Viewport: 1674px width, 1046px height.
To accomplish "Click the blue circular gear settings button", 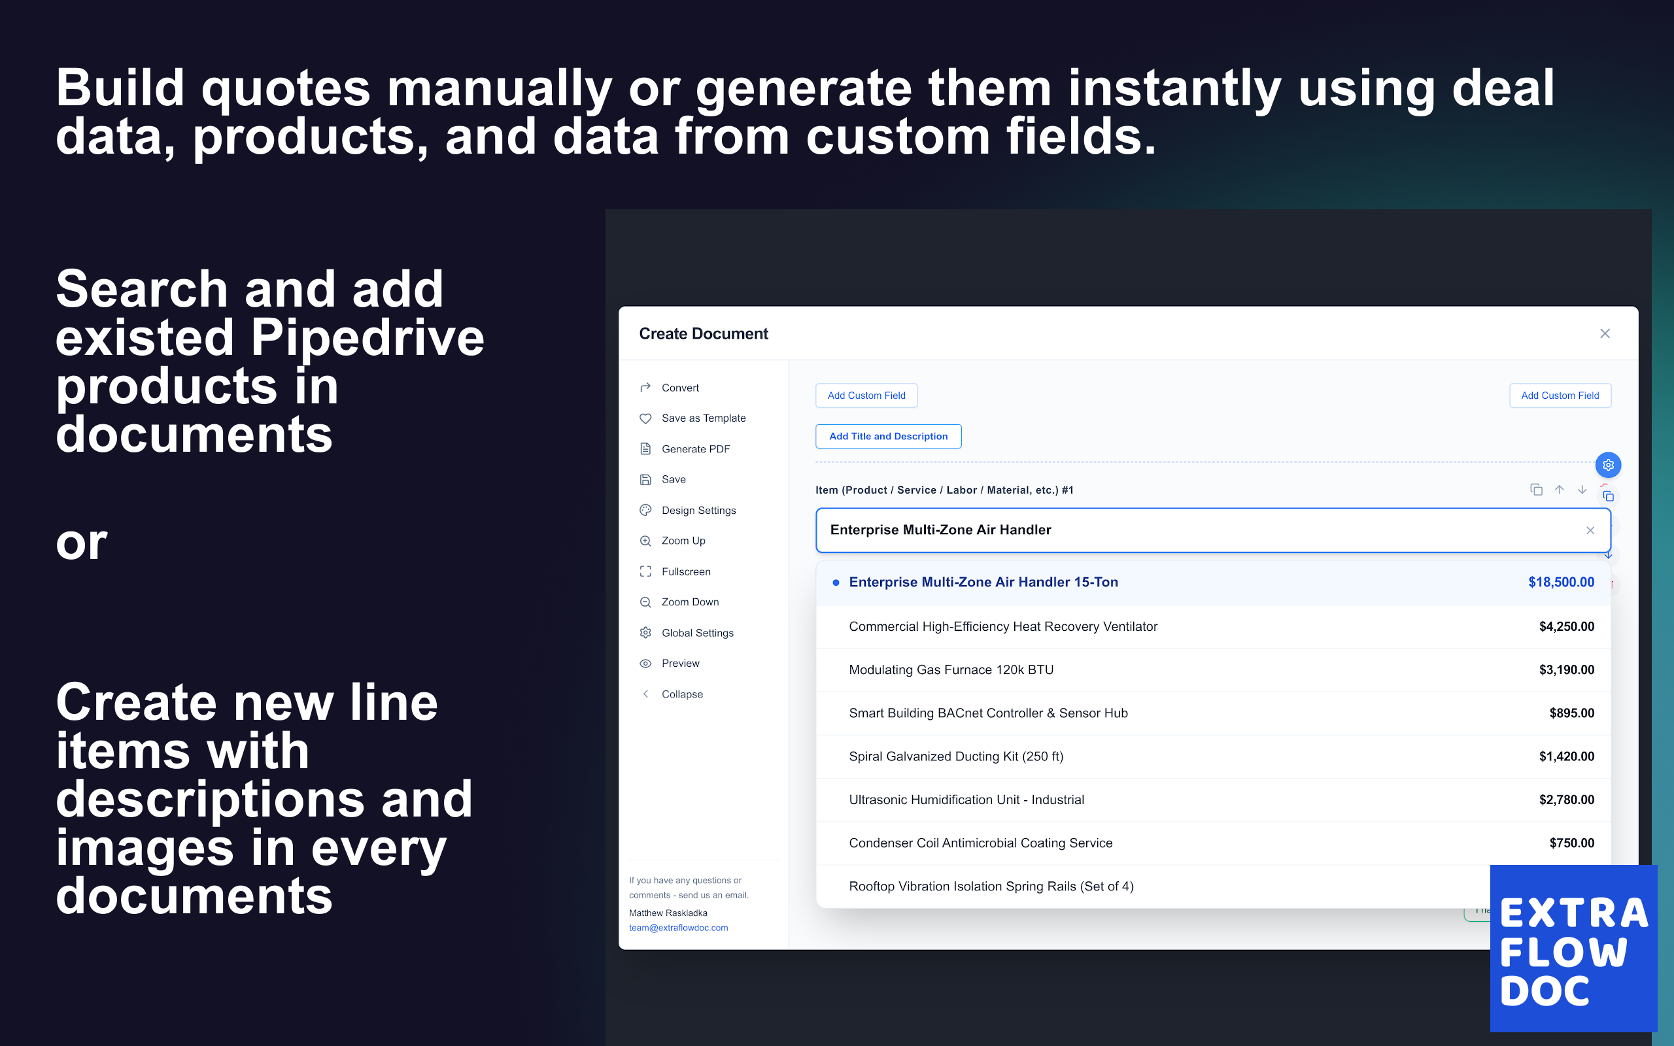I will [1607, 465].
